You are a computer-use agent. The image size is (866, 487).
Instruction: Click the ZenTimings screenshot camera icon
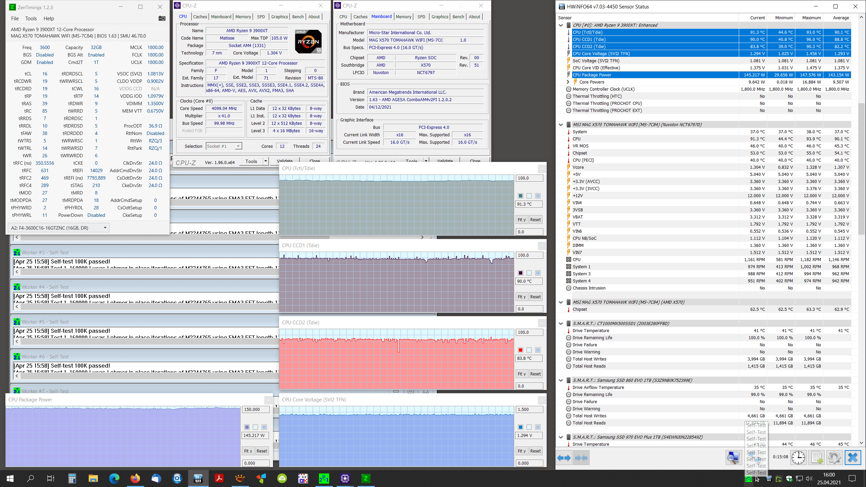[162, 19]
